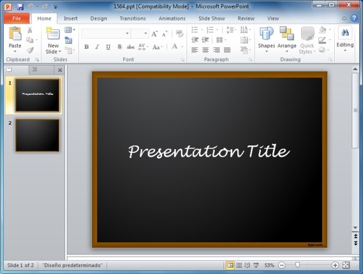Clear all formatting with eraser icon
This screenshot has height=274, width=363.
pos(179,34)
